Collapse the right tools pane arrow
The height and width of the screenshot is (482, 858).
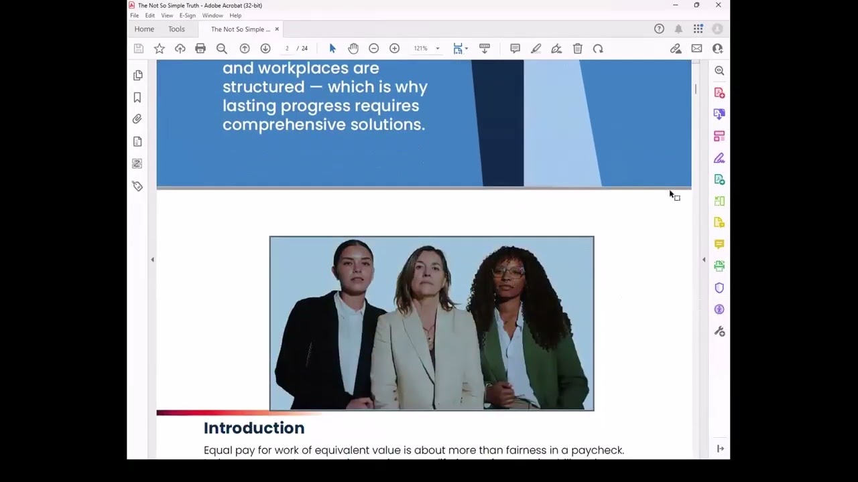[704, 260]
